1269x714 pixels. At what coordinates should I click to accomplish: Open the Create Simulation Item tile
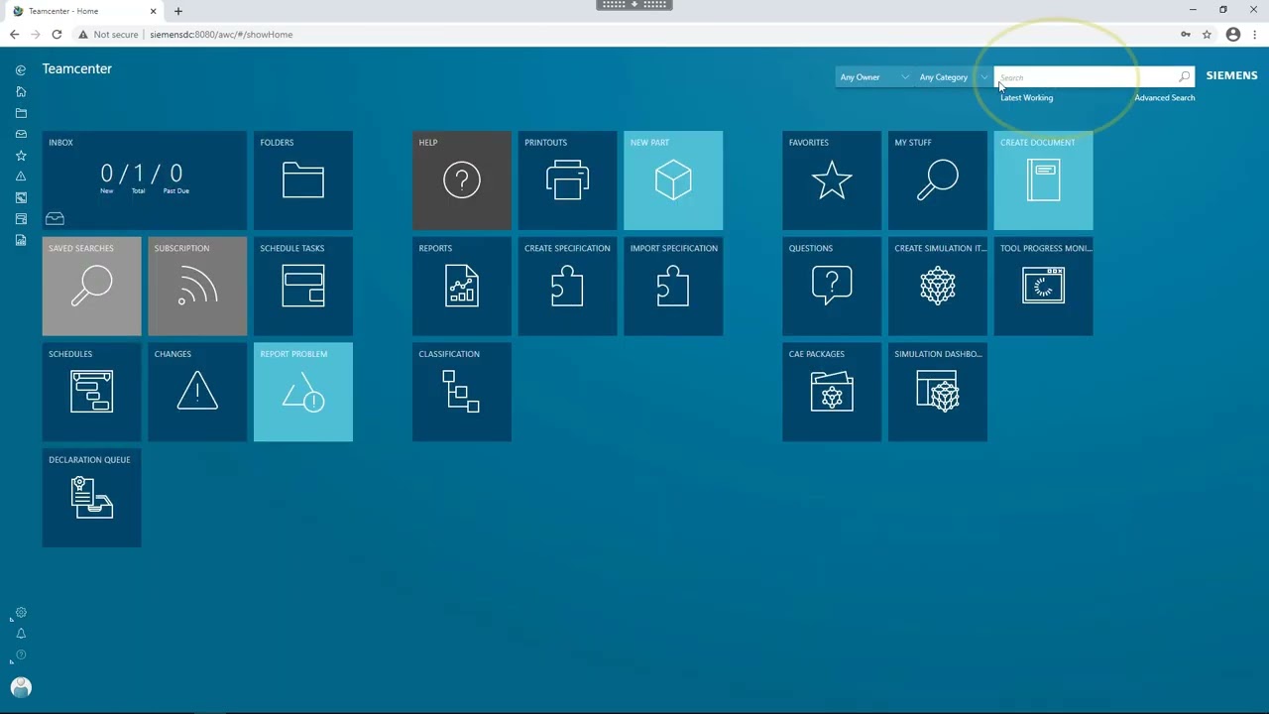click(x=938, y=287)
